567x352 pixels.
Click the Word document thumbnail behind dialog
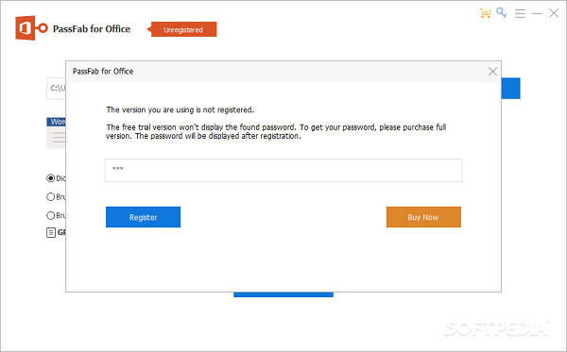pos(56,133)
